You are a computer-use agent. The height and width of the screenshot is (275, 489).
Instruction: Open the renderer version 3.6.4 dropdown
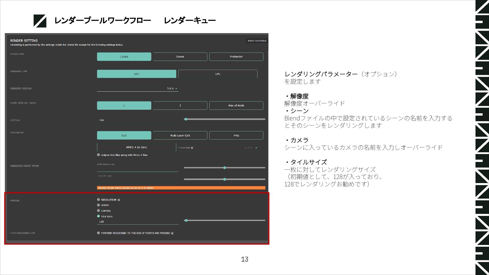[176, 89]
